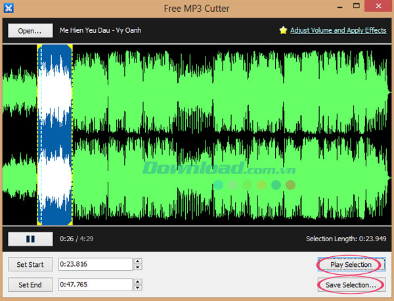Decrease end time with down arrow
The image size is (394, 301).
pos(138,288)
